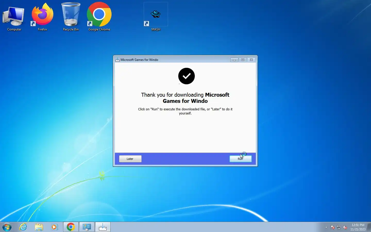The width and height of the screenshot is (371, 232).
Task: Click the muted volume tray icon
Action: (x=345, y=227)
